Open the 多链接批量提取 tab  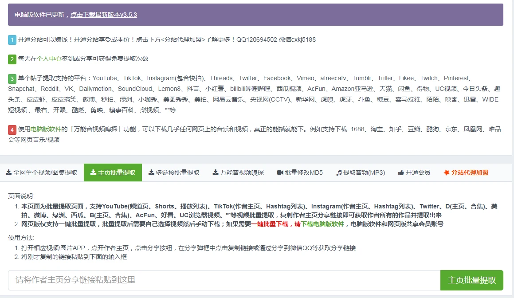(174, 173)
